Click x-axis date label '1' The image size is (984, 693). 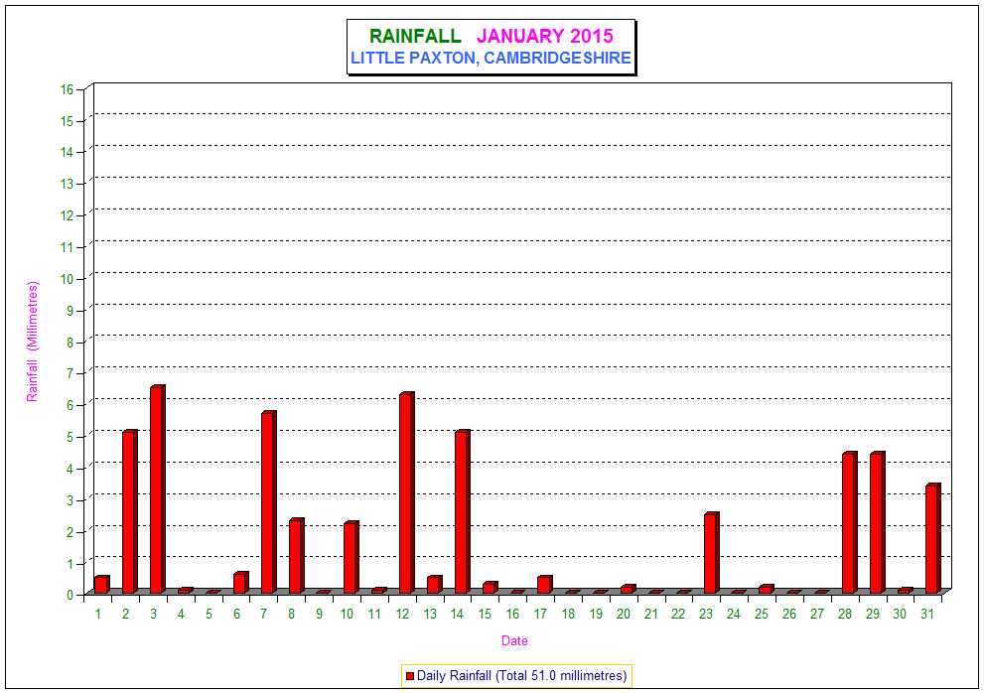[98, 615]
